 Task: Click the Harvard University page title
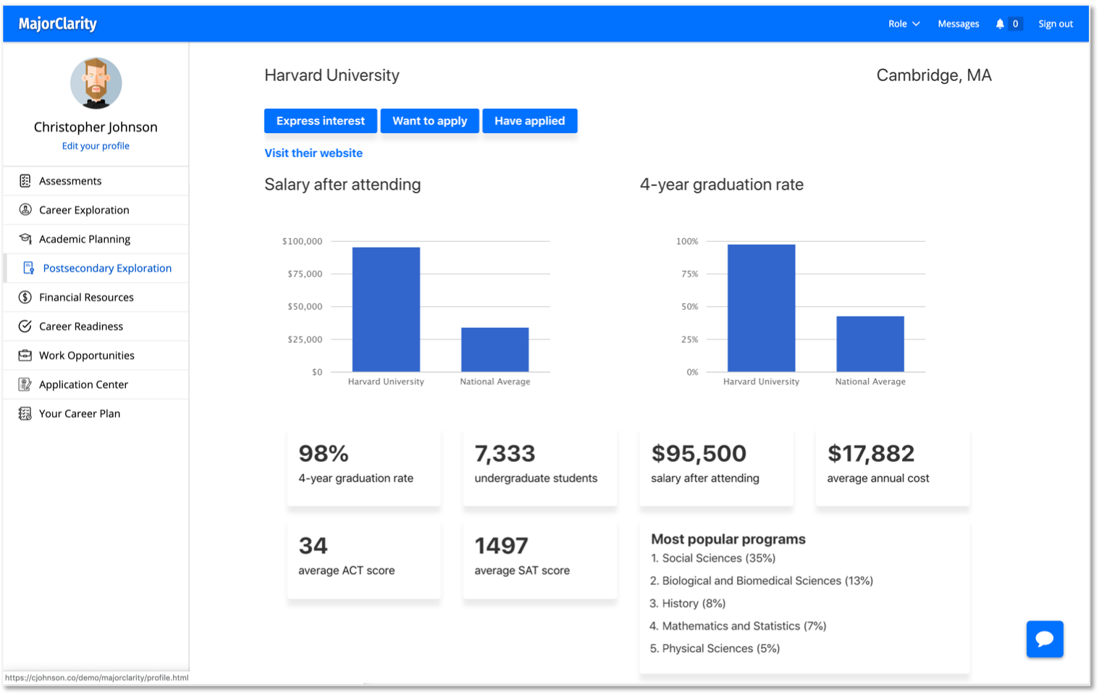tap(332, 75)
